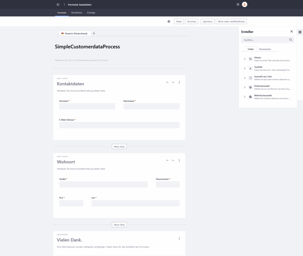Move Wohnort page up
This screenshot has height=256, width=303.
tap(167, 160)
